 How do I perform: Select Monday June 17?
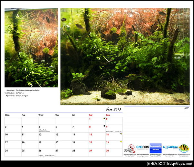13,145
